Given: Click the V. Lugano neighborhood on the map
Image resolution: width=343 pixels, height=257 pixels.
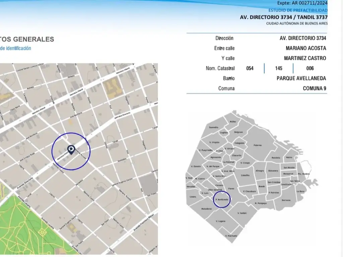Looking at the screenshot, I should pyautogui.click(x=220, y=221).
